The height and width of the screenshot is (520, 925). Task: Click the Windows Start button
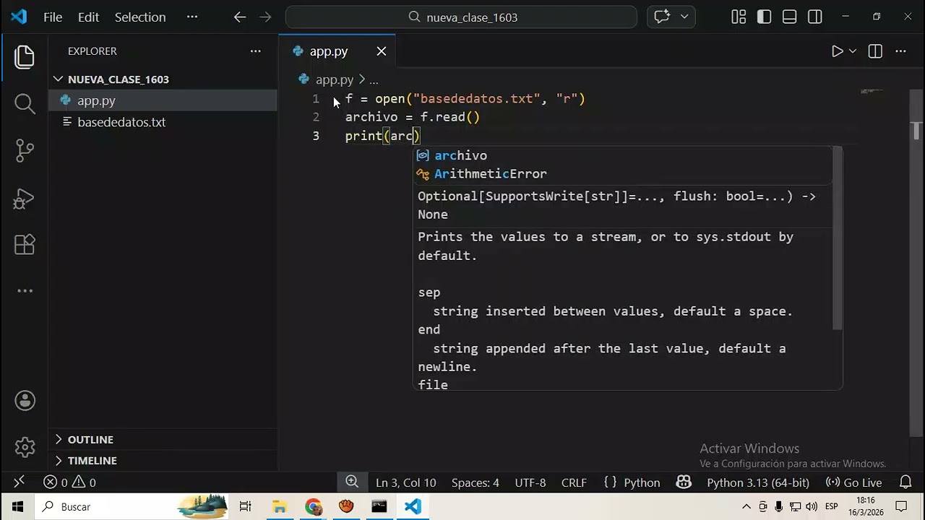[17, 507]
